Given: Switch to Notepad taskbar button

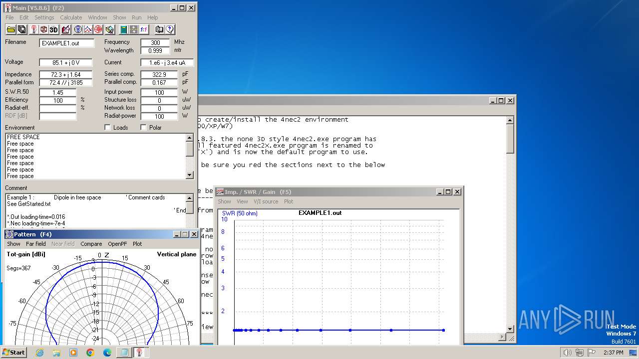Looking at the screenshot, I should click(123, 353).
